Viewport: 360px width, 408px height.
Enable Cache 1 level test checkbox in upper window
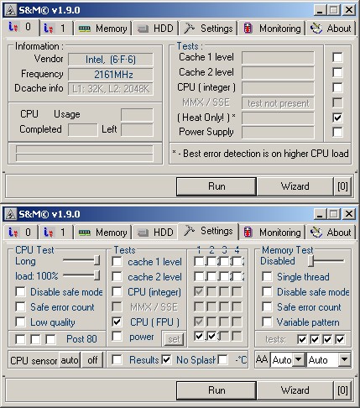[337, 57]
